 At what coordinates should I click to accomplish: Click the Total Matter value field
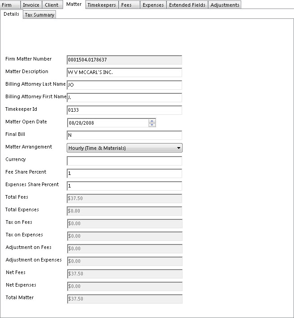(125, 299)
